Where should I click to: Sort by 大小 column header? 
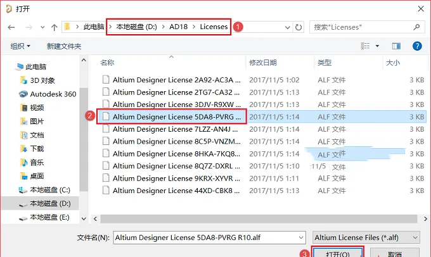[x=393, y=63]
